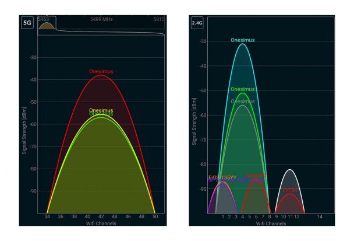Click the 5815 frequency label
Viewport: 354px width, 241px height.
pos(159,19)
